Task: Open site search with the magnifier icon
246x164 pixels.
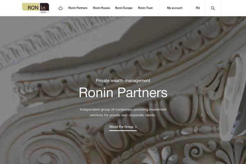Action: [x=213, y=8]
